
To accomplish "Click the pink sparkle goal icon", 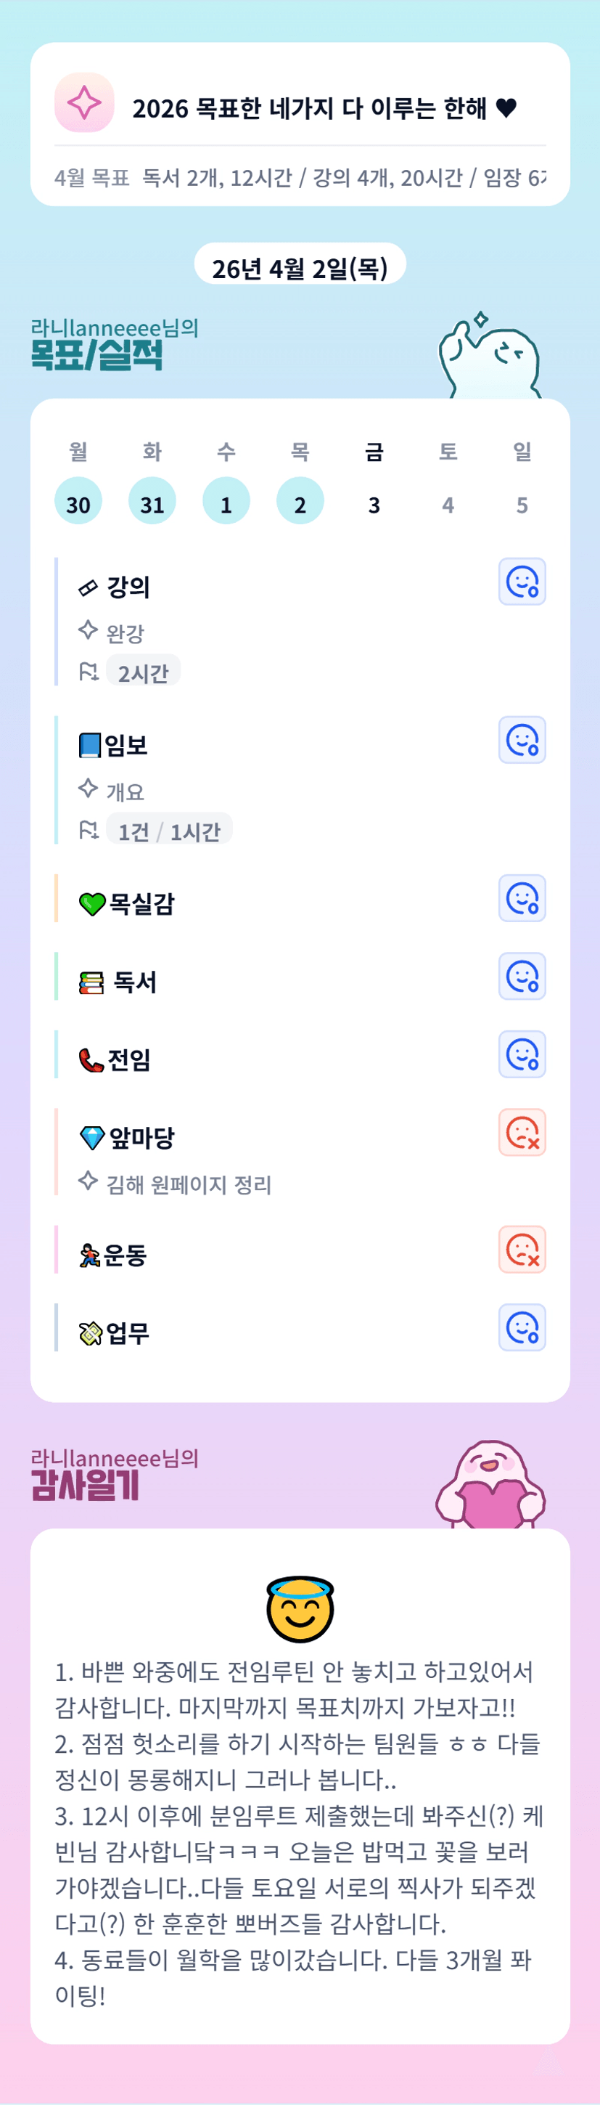I will coord(84,102).
